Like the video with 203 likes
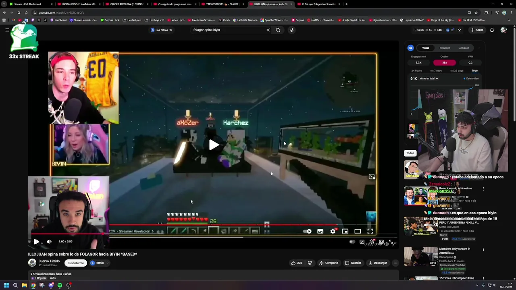 click(x=297, y=263)
